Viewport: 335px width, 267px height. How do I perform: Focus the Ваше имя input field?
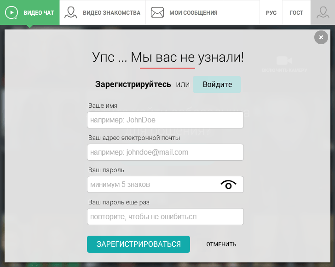coord(165,120)
